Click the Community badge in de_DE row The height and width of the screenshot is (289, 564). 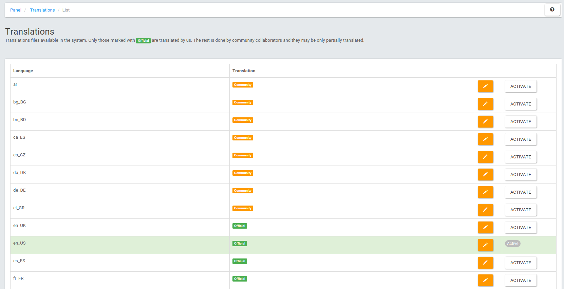pos(243,191)
